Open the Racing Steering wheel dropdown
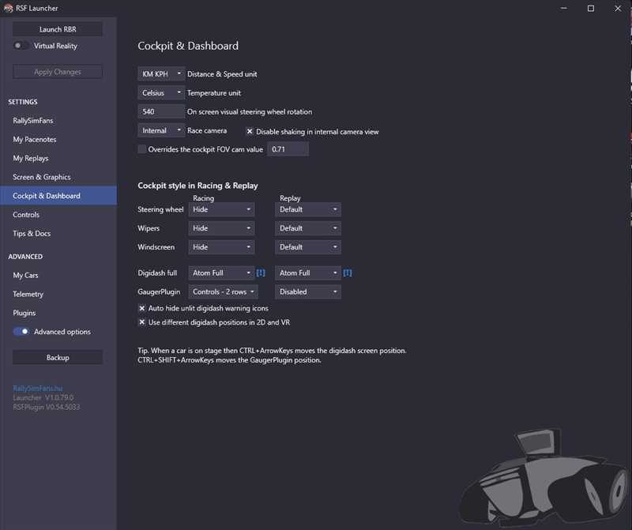632x530 pixels. [x=221, y=209]
